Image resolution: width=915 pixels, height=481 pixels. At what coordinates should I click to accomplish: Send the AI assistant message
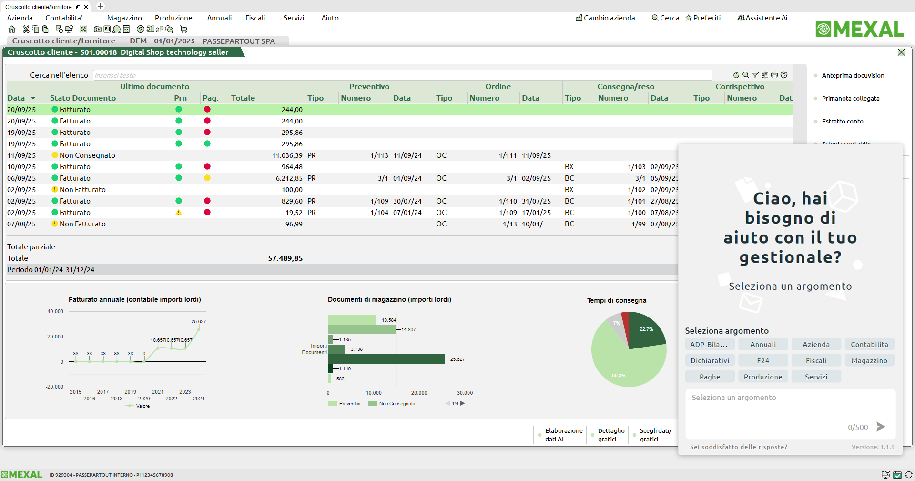tap(881, 427)
